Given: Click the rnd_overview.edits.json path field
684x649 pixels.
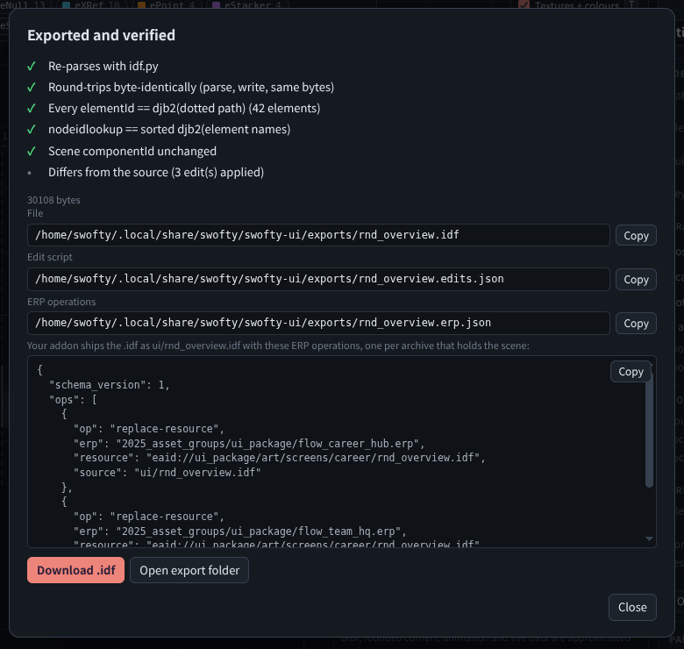Looking at the screenshot, I should click(x=318, y=279).
